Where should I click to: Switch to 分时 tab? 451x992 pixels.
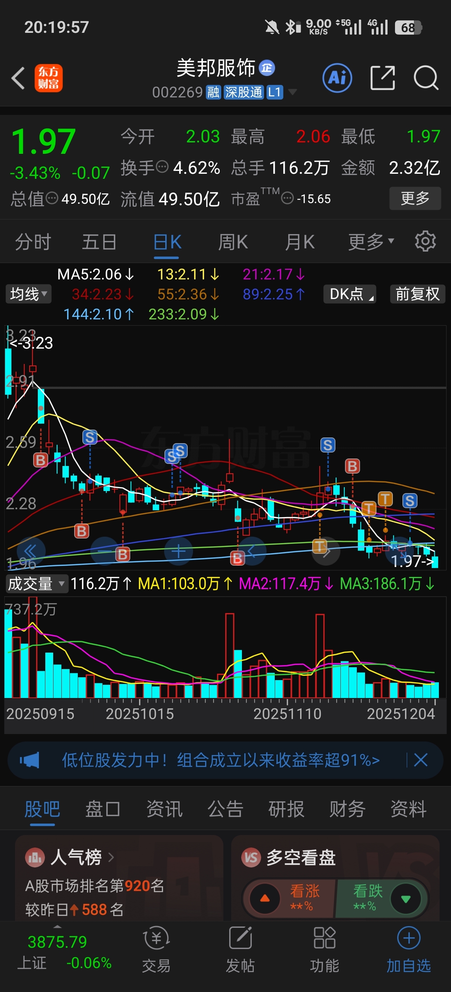[x=33, y=242]
